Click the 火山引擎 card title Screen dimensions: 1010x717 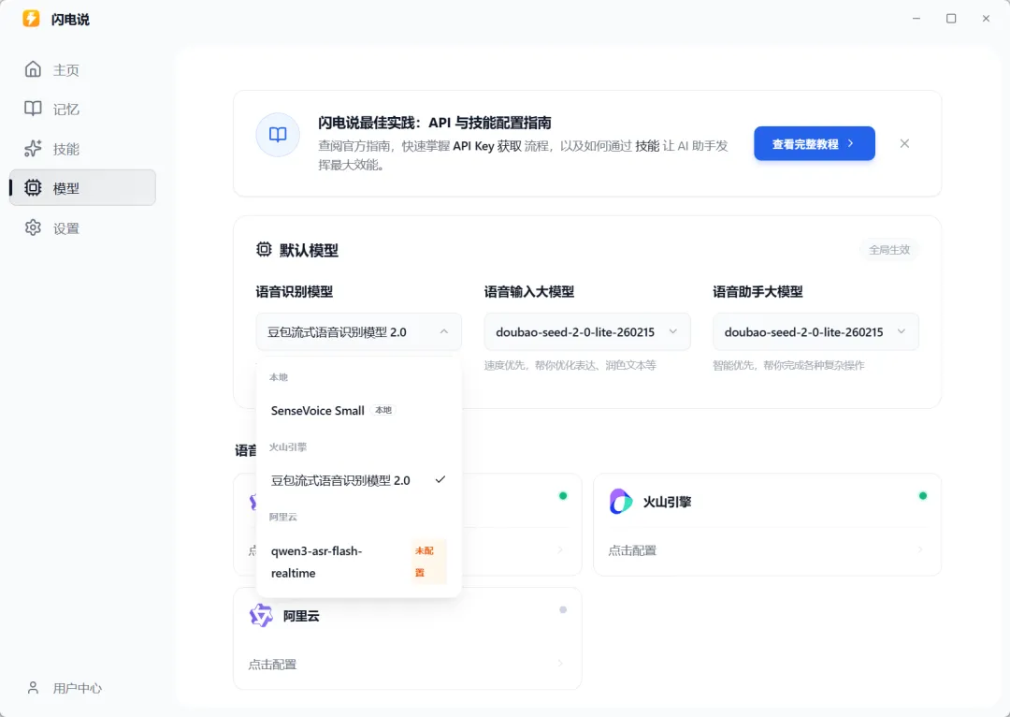668,502
